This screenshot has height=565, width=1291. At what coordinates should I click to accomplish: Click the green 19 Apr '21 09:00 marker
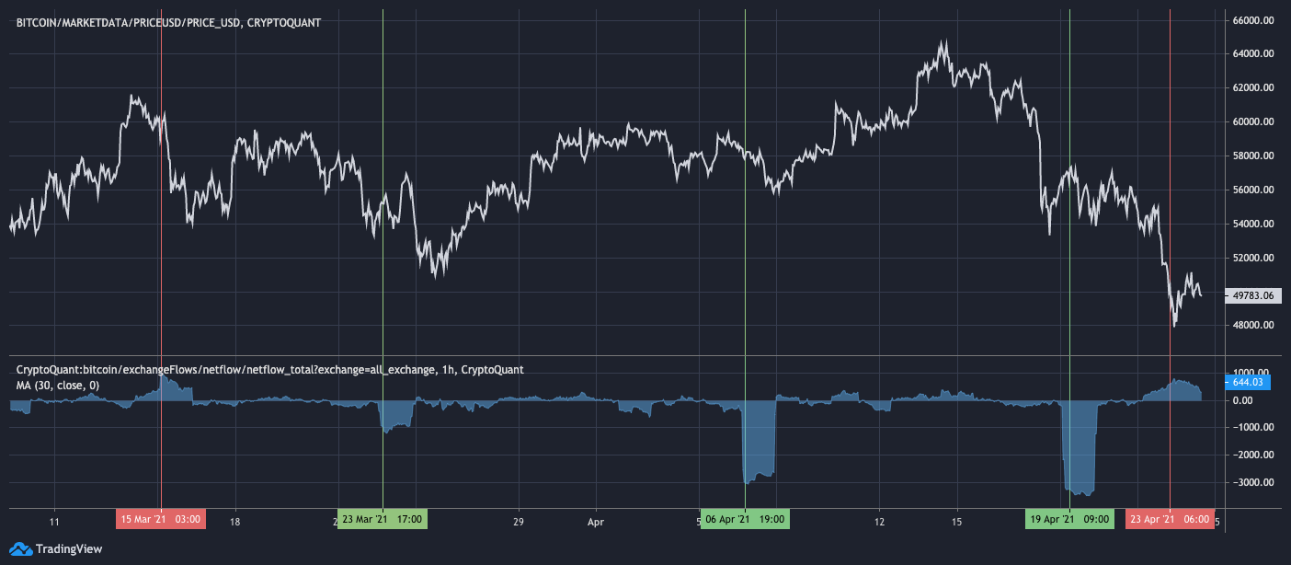(1069, 520)
